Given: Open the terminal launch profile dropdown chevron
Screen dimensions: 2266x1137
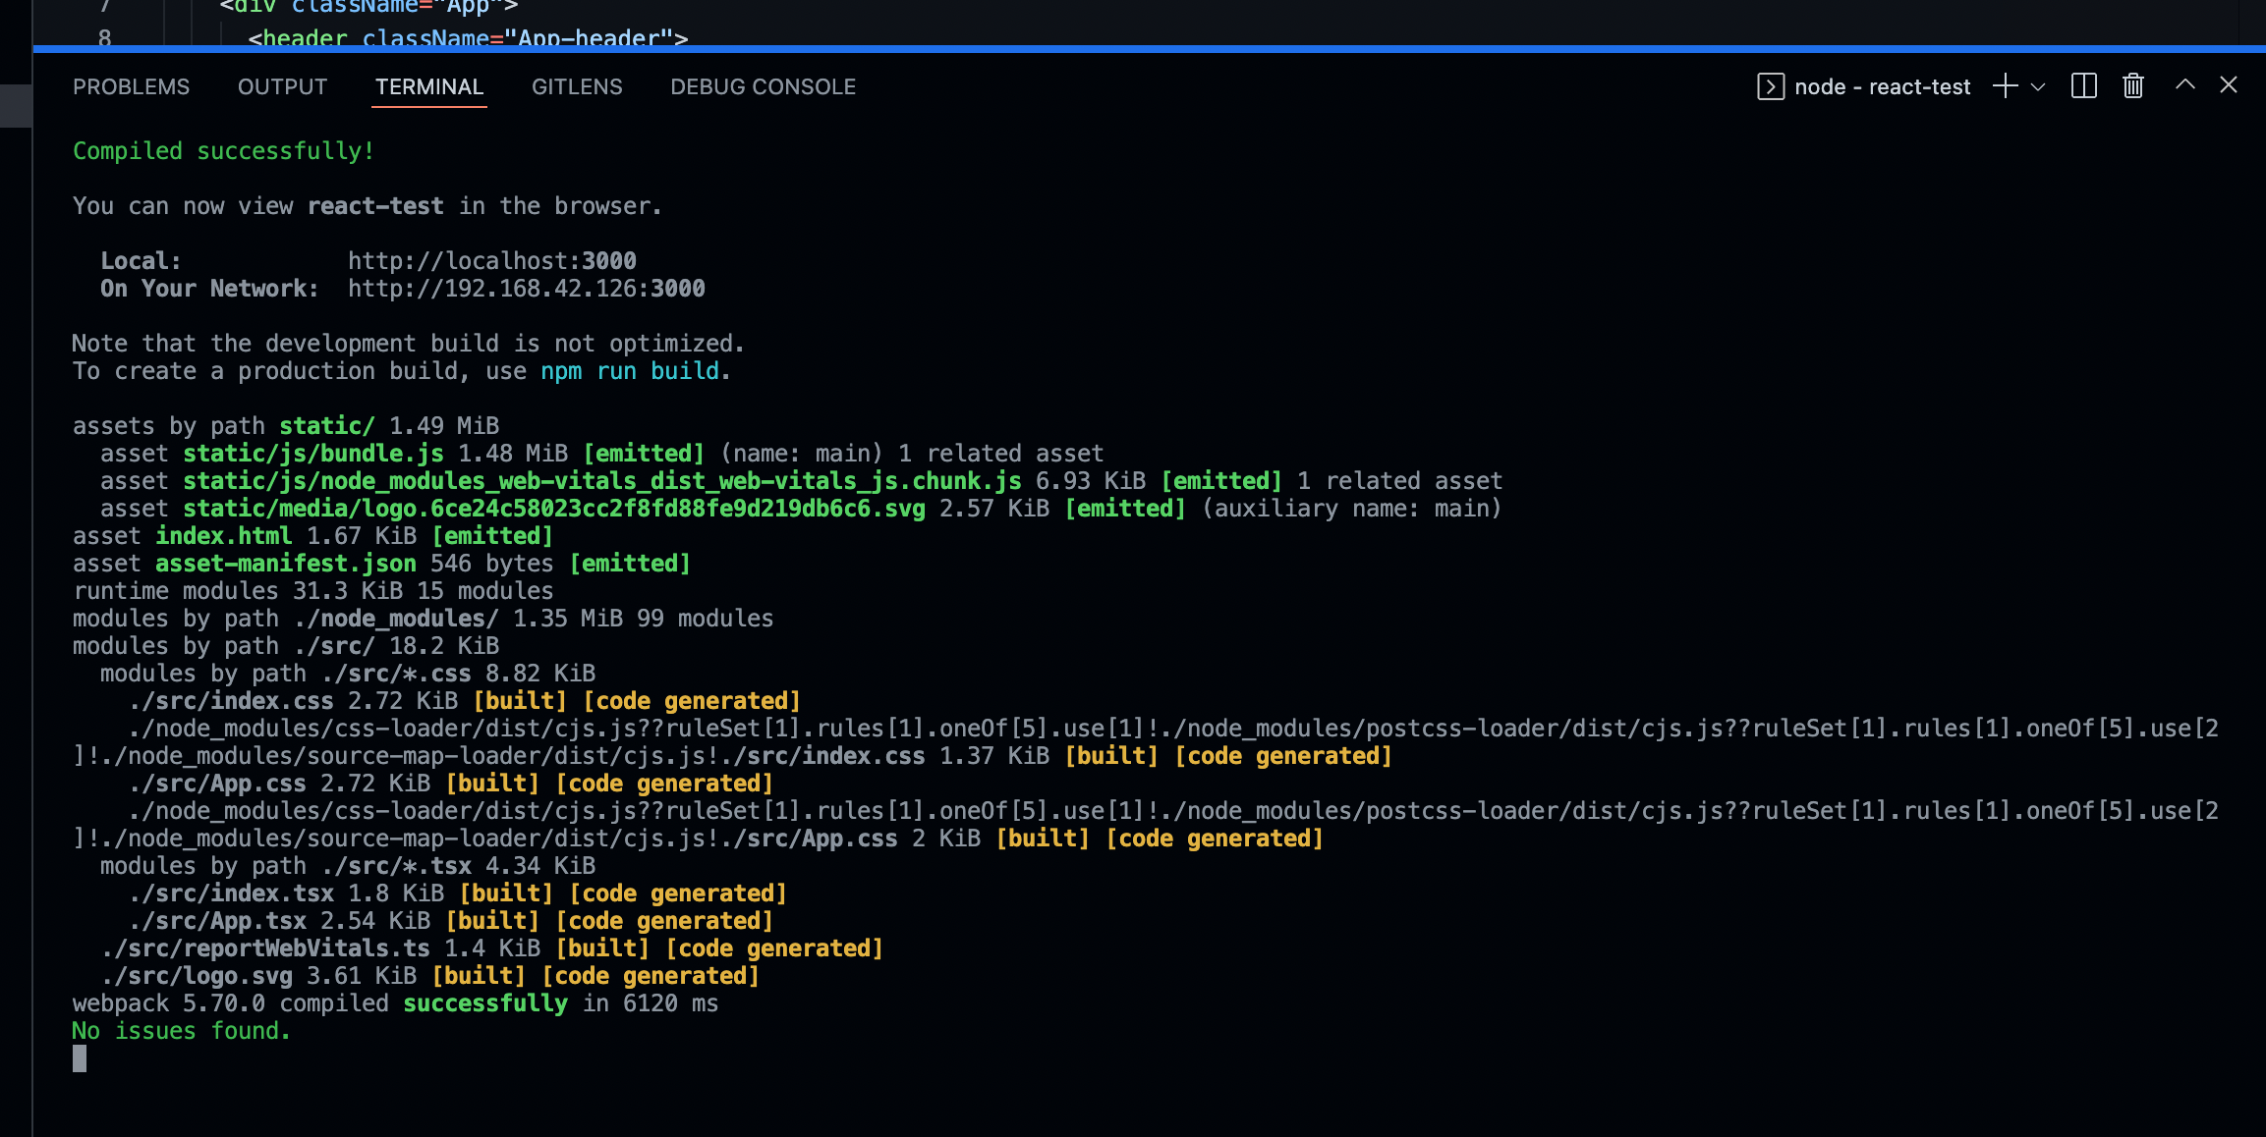Looking at the screenshot, I should [2038, 86].
